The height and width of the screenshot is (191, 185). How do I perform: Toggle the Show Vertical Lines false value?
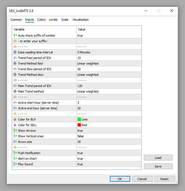pyautogui.click(x=108, y=136)
